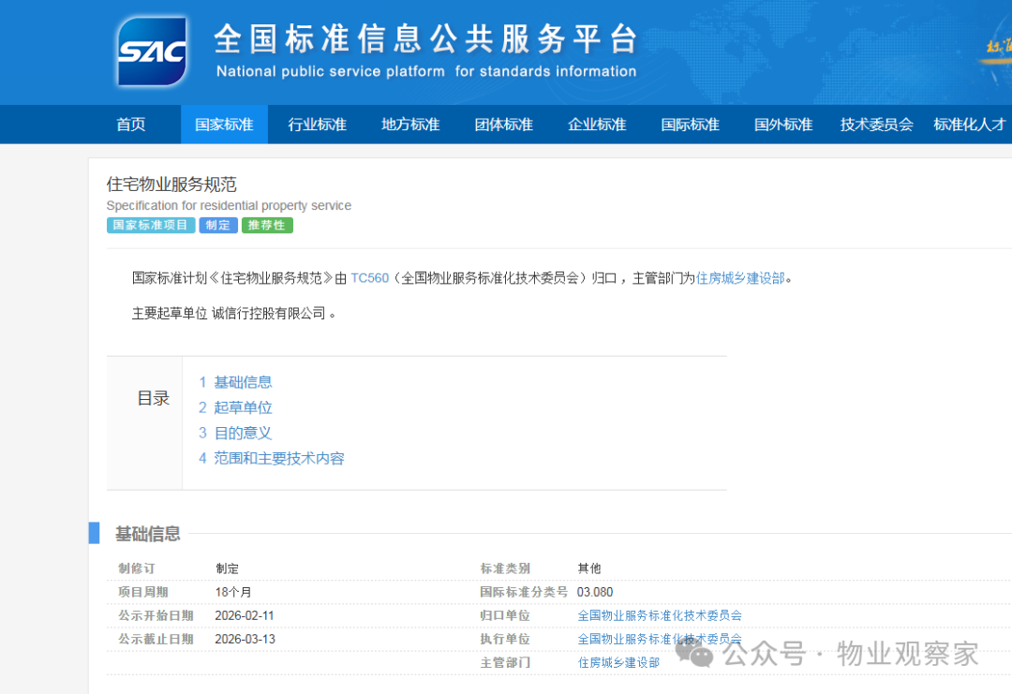Jump to 基础信息 in table of contents
Screen dimensions: 1012x694
pos(243,382)
